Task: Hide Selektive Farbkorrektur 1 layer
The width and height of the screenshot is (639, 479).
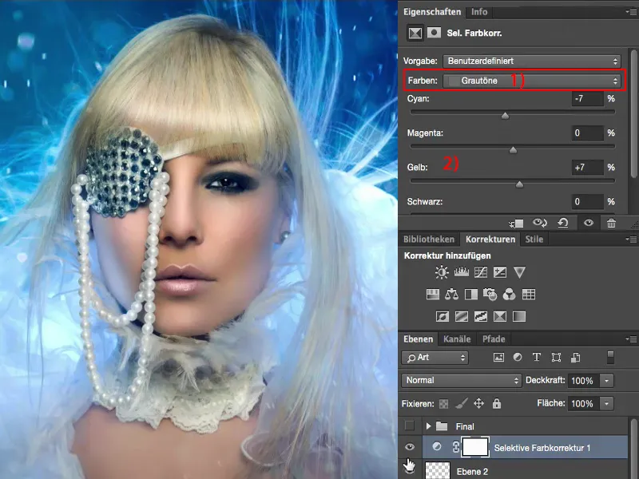Action: (x=410, y=447)
